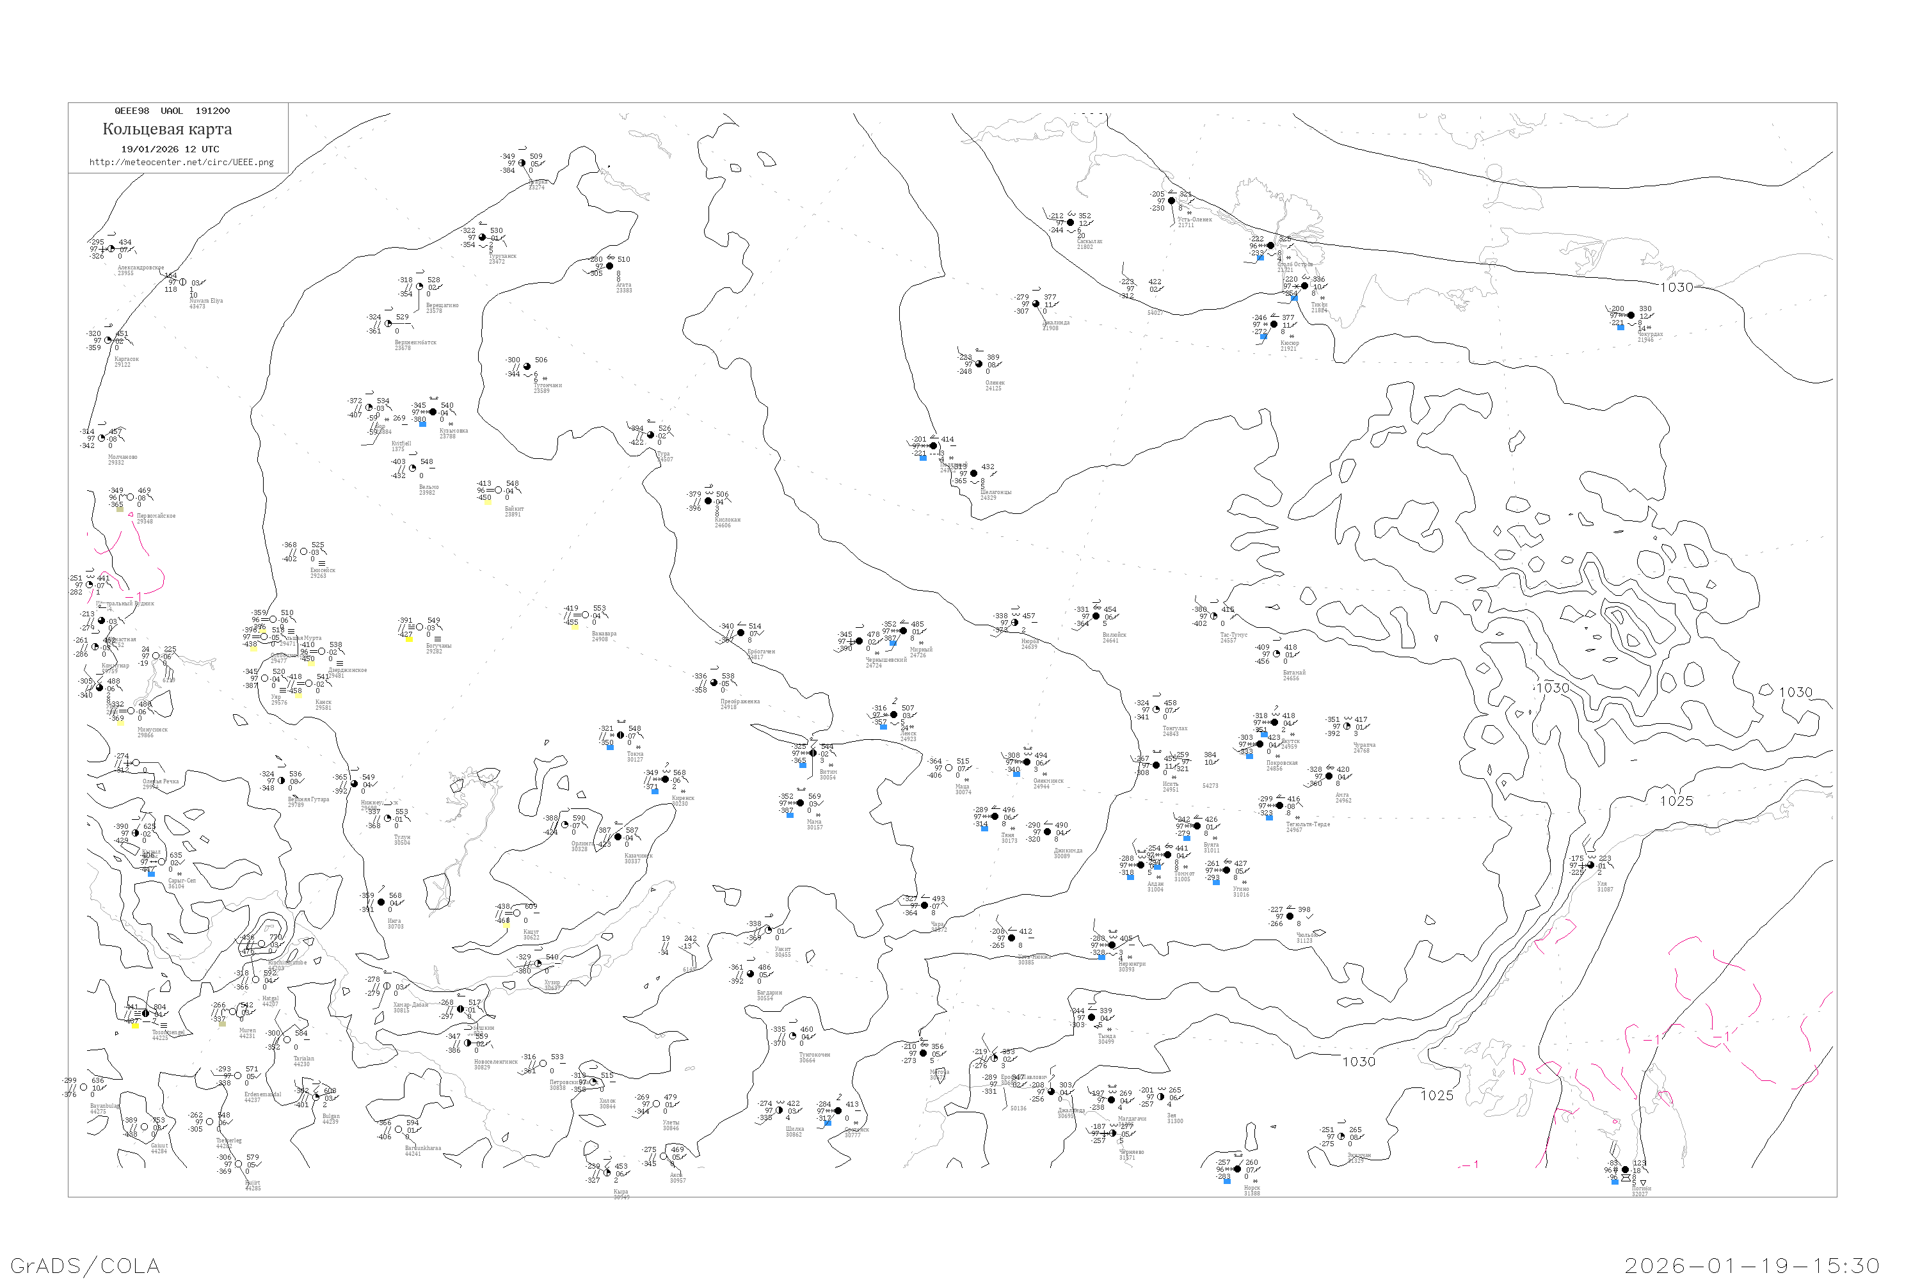Click the 1030 isobar label near Чокурдах
The height and width of the screenshot is (1280, 1920).
pyautogui.click(x=1677, y=287)
